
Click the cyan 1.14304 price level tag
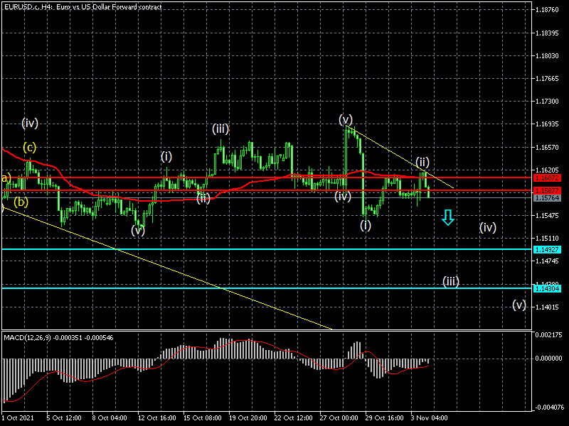point(547,288)
